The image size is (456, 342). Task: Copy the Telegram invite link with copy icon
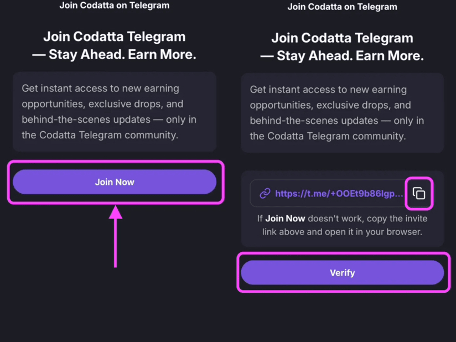click(x=419, y=193)
